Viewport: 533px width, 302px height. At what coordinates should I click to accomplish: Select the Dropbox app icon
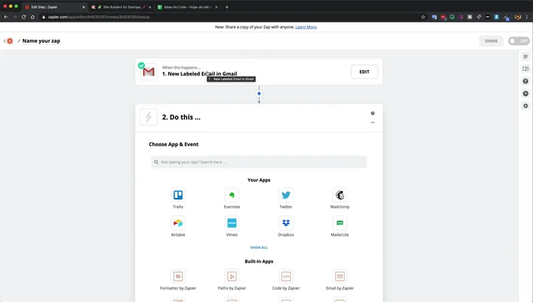(x=286, y=223)
